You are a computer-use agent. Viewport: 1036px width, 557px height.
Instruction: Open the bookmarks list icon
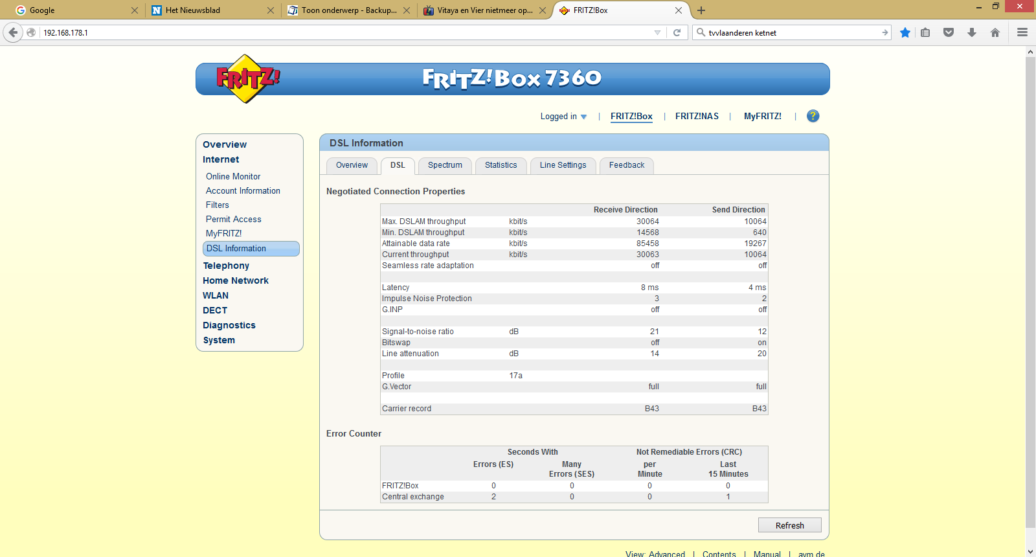925,32
